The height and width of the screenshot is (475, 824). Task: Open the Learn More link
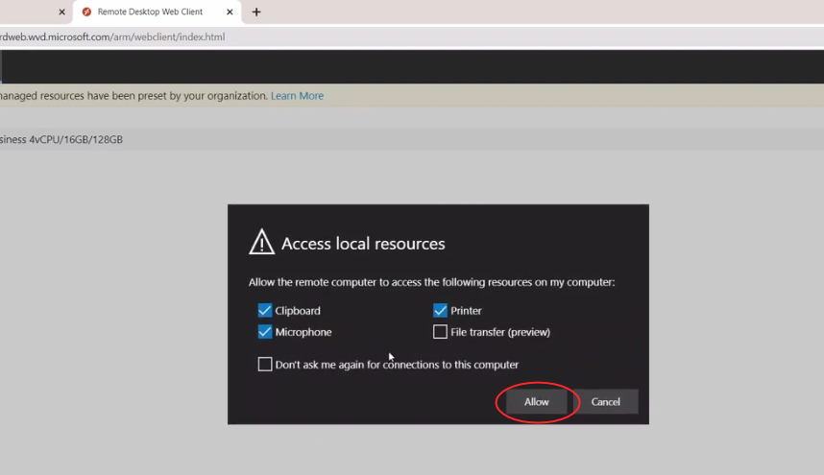297,96
